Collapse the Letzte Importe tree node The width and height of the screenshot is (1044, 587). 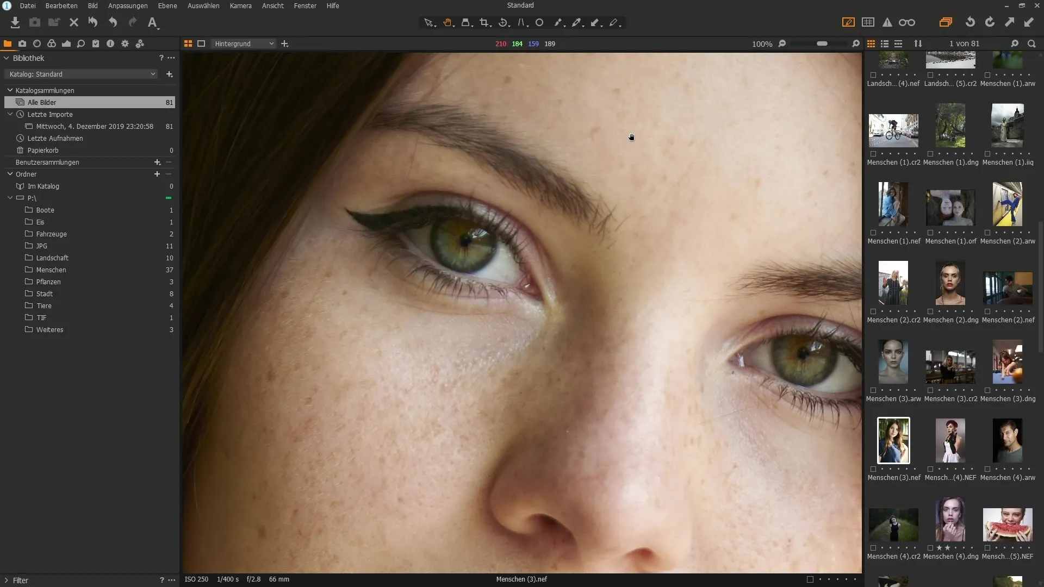click(x=10, y=114)
